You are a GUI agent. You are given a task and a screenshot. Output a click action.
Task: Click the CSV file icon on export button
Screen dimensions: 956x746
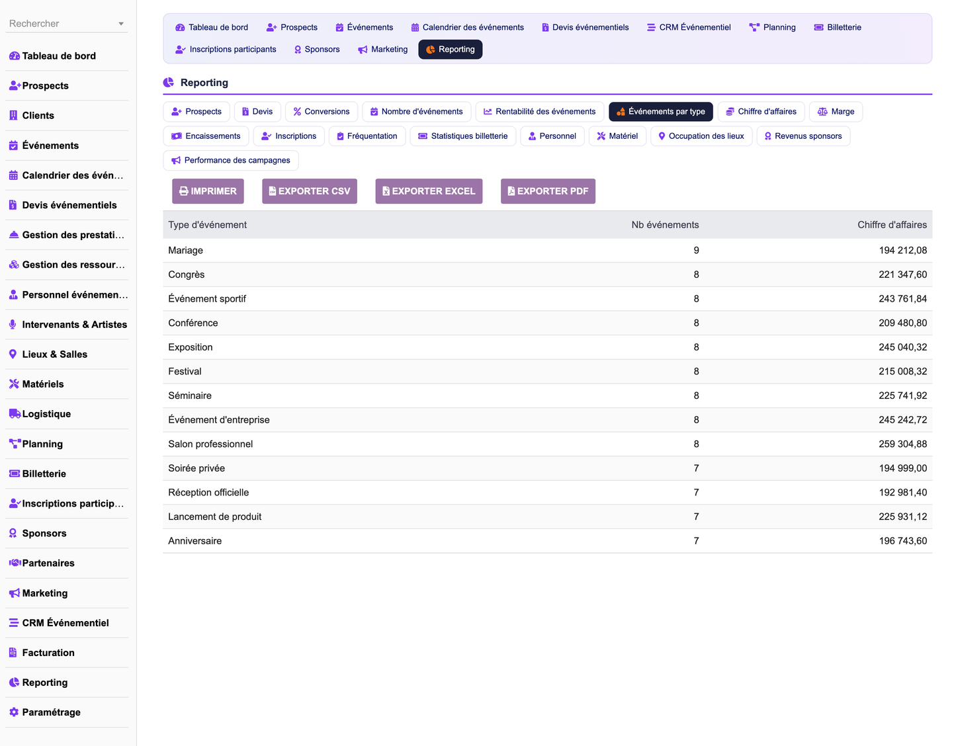273,191
